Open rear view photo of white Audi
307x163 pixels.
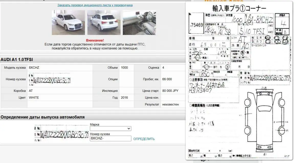104,22
